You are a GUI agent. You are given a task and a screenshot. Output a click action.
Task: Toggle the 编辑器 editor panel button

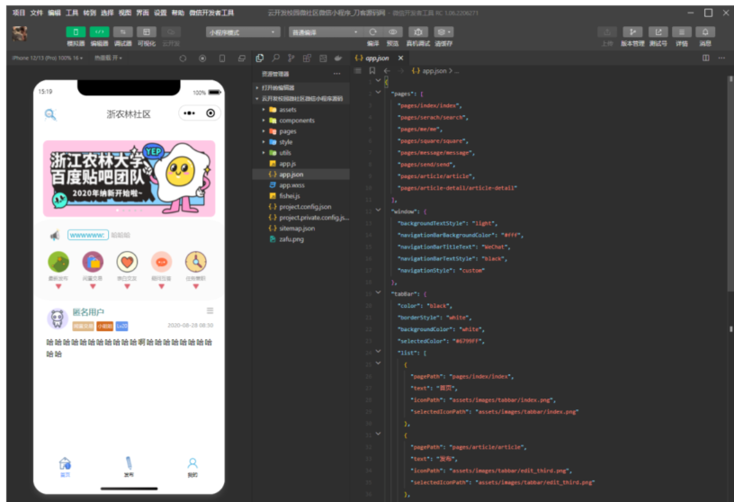click(99, 31)
